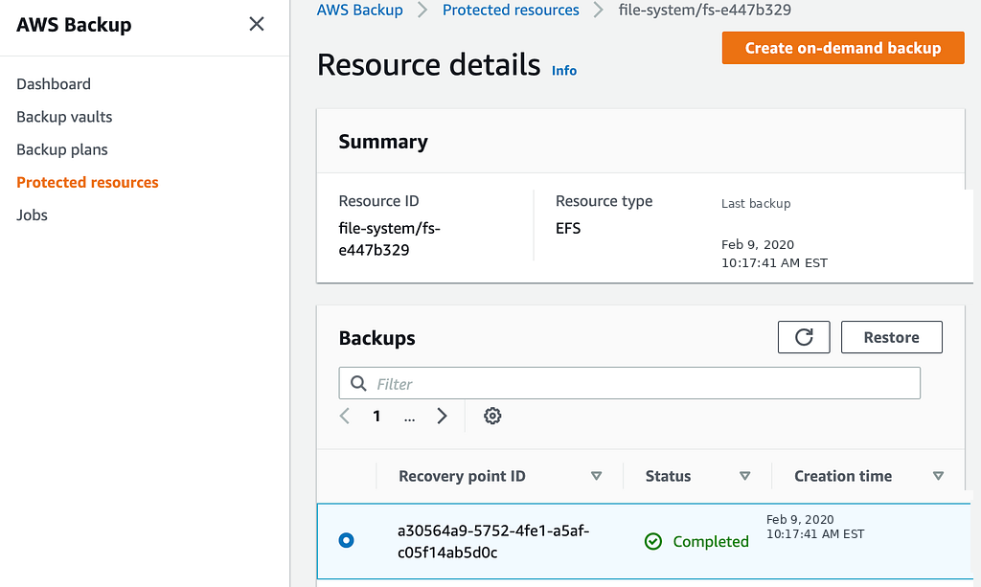Screen dimensions: 981x587
Task: Click the Restore button
Action: pyautogui.click(x=892, y=338)
